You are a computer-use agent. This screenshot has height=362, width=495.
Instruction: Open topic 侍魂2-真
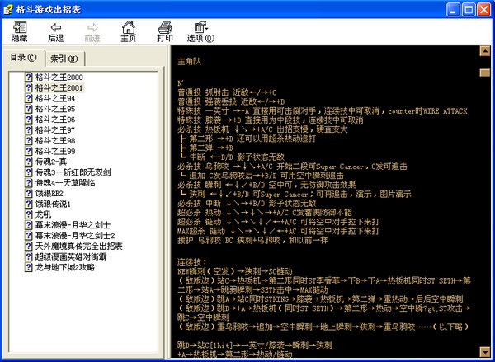[x=51, y=162]
